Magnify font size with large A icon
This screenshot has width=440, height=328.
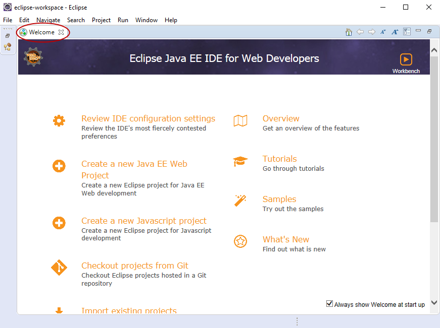395,32
